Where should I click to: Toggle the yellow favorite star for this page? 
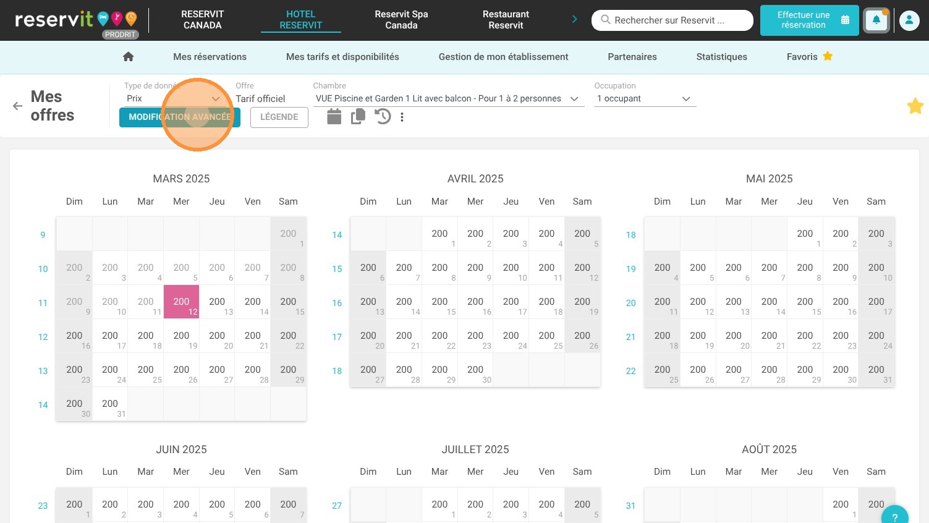(x=915, y=106)
